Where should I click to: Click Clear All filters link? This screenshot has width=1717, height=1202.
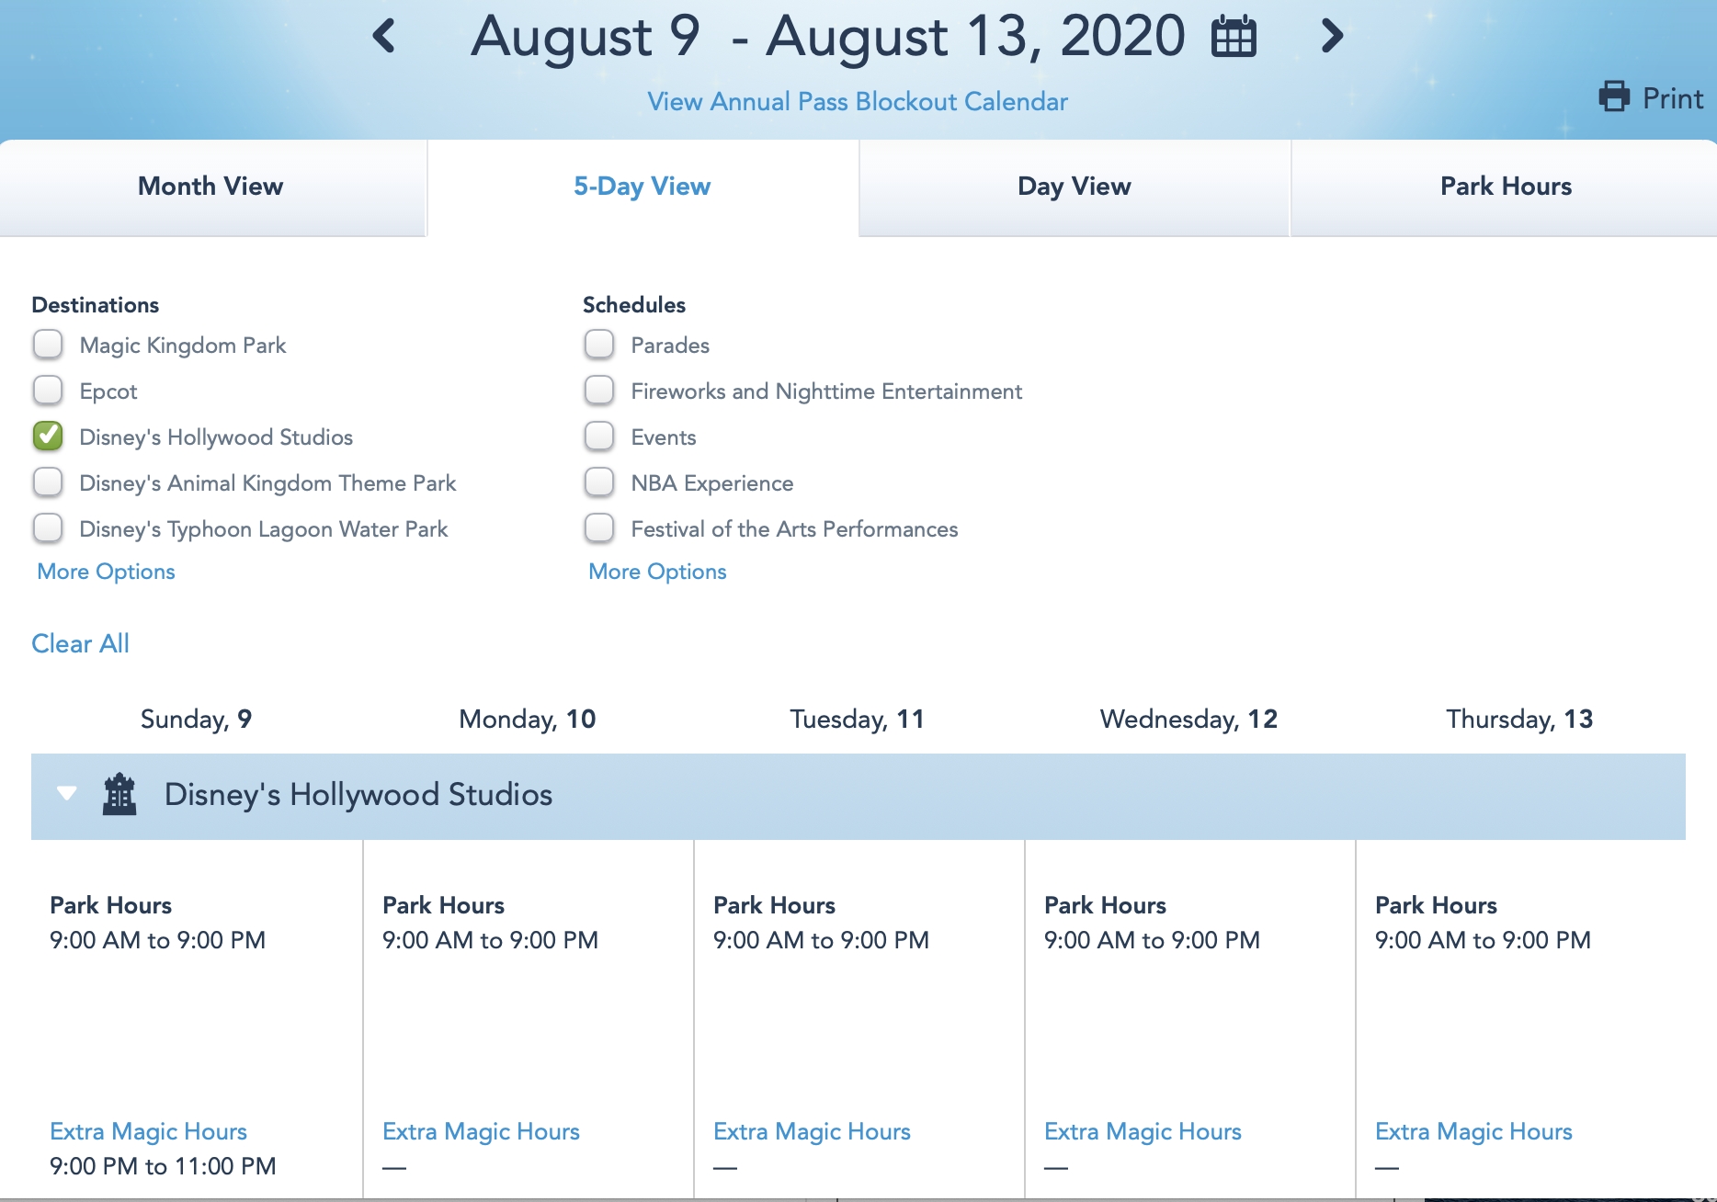click(80, 643)
